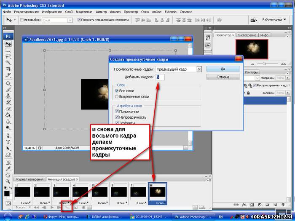Switch to the Гистограмма tab
Image resolution: width=295 pixels, height=221 pixels.
(247, 35)
